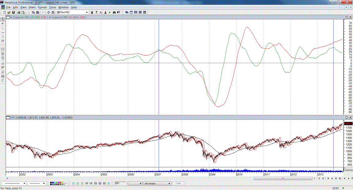
Task: Maximize the Coppock indicator inner window
Action: (347, 17)
